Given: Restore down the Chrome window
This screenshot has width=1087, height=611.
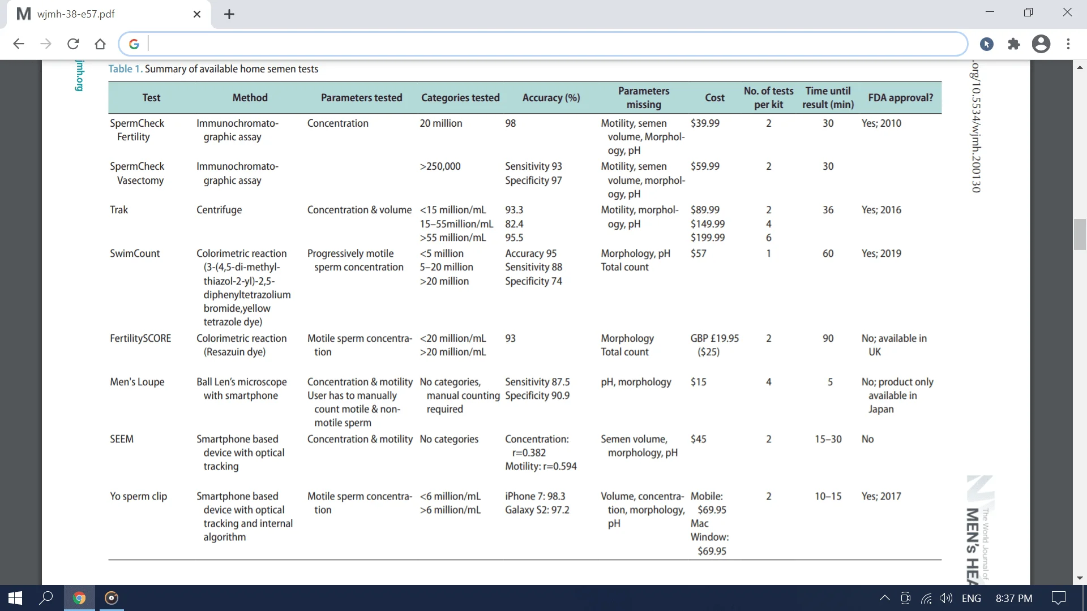Looking at the screenshot, I should click(1028, 12).
